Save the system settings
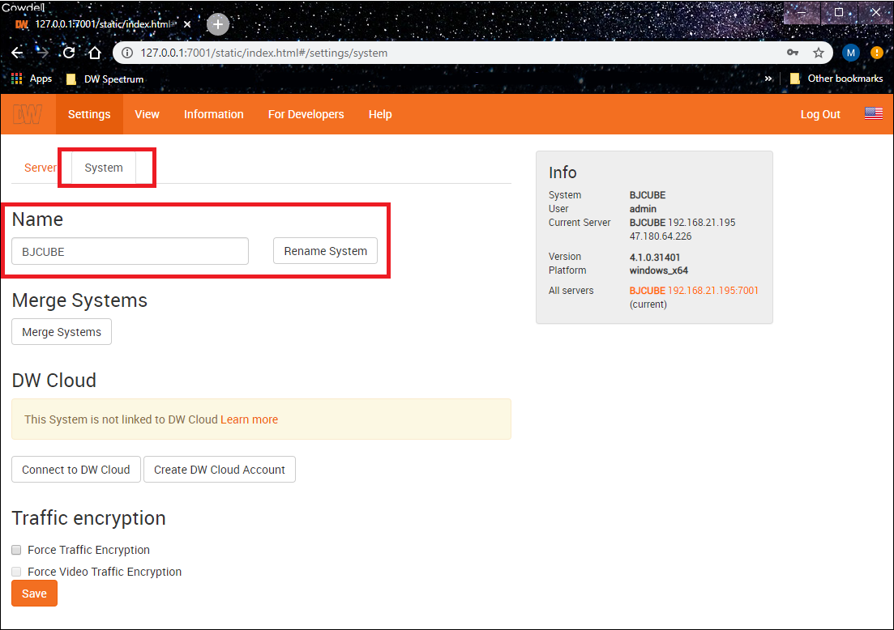 point(34,594)
